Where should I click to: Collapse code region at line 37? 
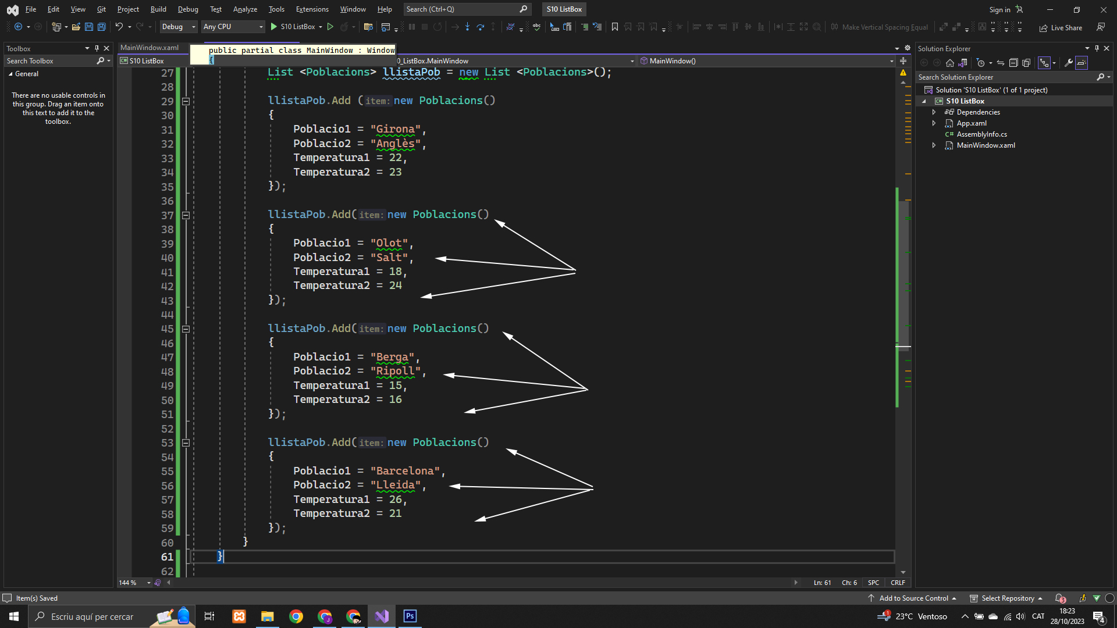coord(186,215)
